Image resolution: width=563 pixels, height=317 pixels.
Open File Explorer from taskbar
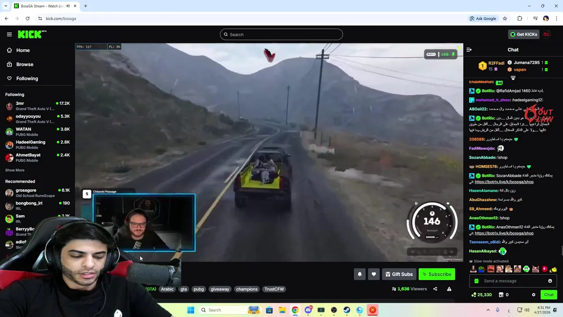282,310
